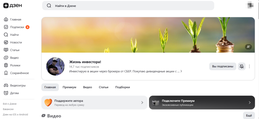259x119 pixels.
Task: Expand the channel description chevron
Action: 181,71
